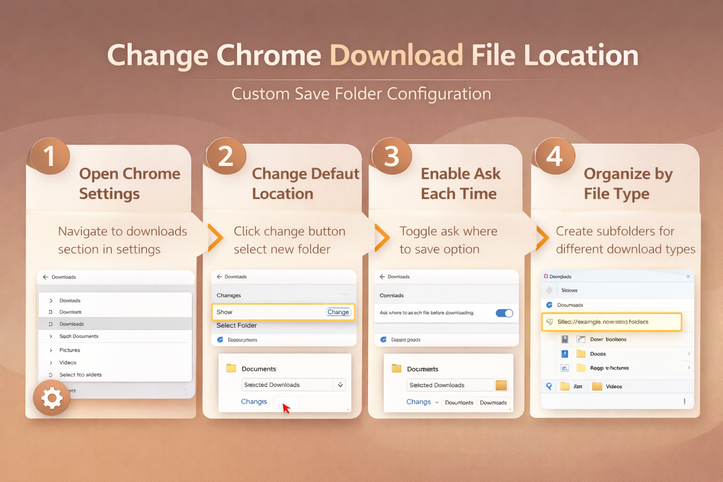Click back arrow in step 1 Downloads panel
The width and height of the screenshot is (723, 482).
(46, 277)
